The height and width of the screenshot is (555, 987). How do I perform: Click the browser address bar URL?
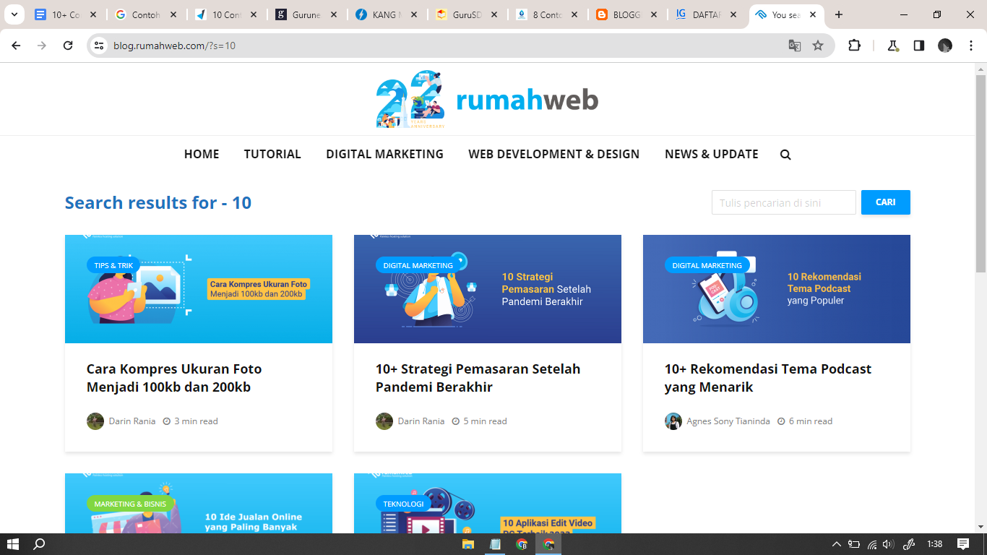[x=174, y=46]
